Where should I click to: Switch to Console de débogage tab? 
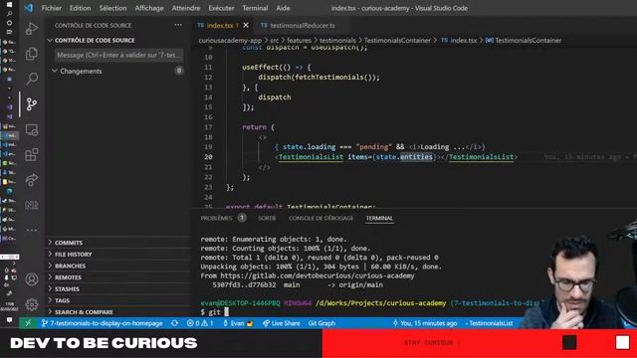point(320,218)
